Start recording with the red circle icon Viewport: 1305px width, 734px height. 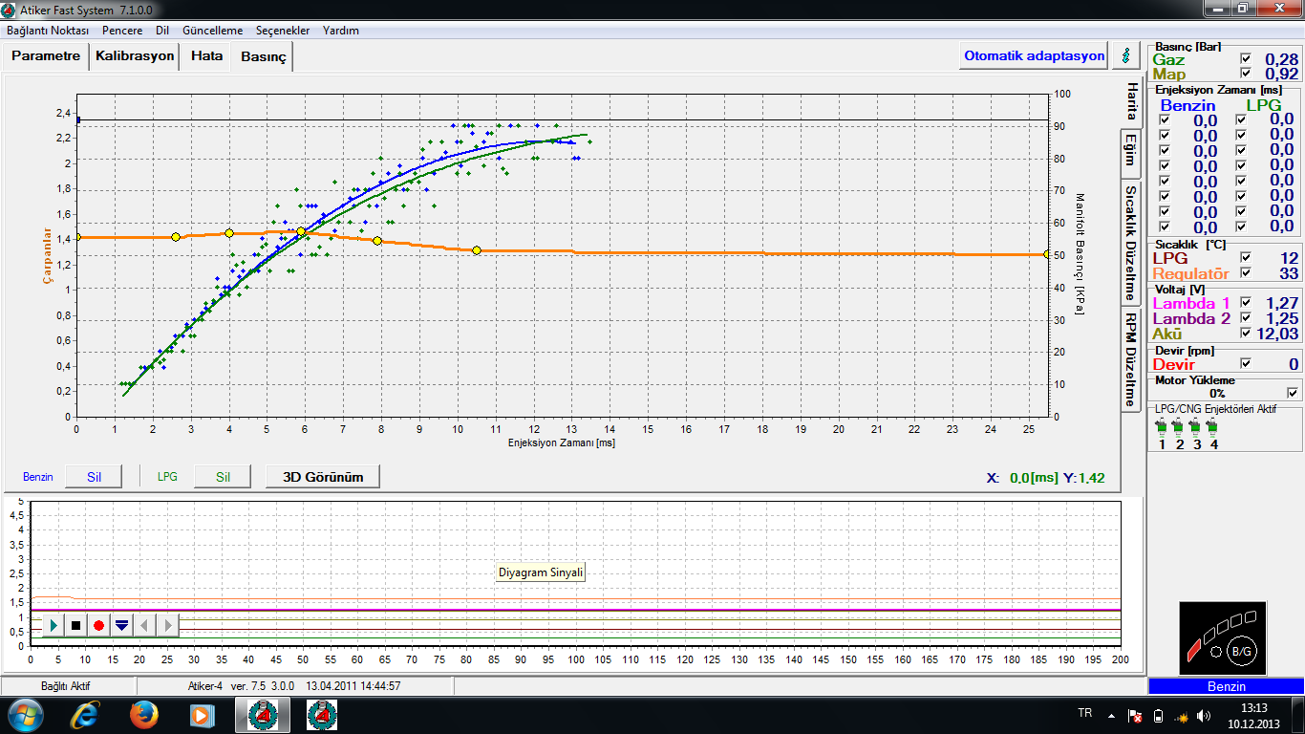pos(98,625)
